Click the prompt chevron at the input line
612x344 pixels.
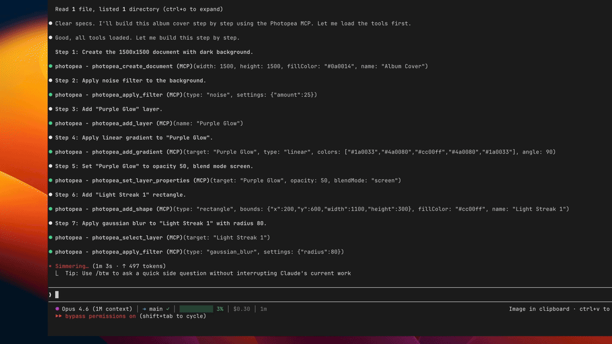click(x=50, y=295)
